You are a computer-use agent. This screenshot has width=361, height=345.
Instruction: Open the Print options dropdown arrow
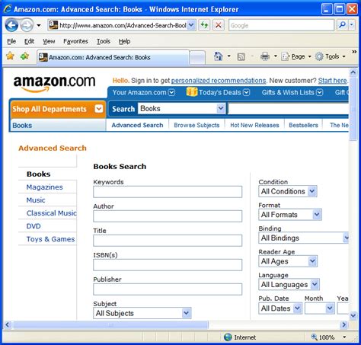276,56
